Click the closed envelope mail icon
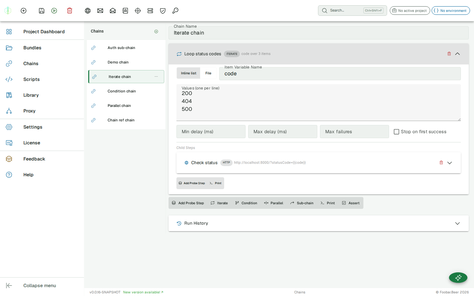 tap(100, 11)
